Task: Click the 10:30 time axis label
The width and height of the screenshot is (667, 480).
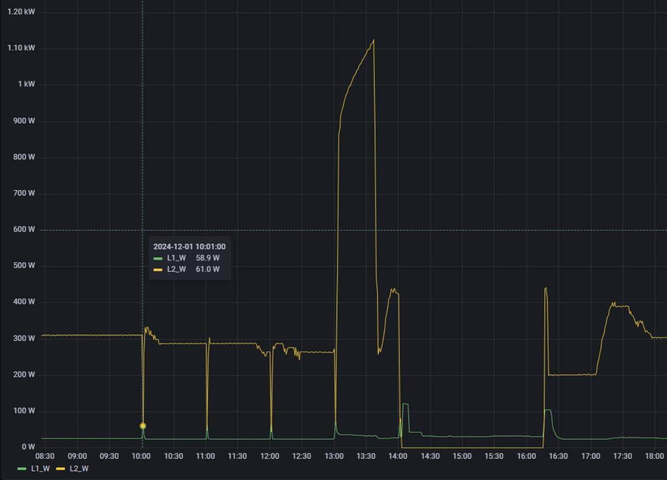Action: (174, 456)
